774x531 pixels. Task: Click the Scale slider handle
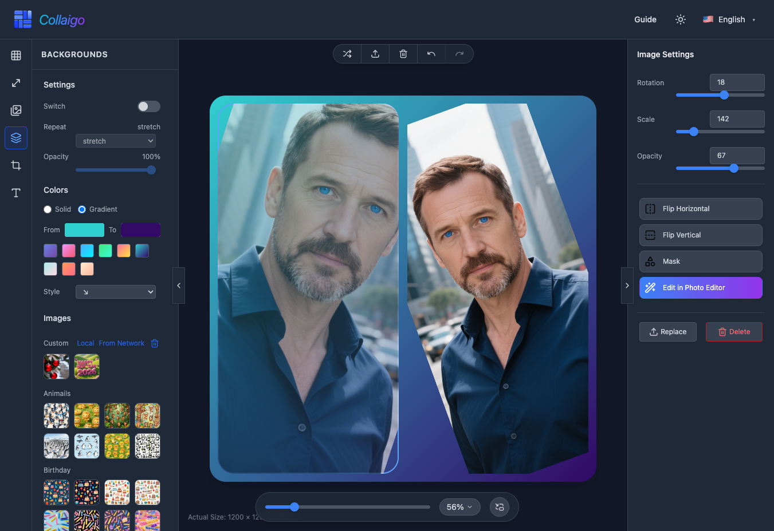(694, 132)
